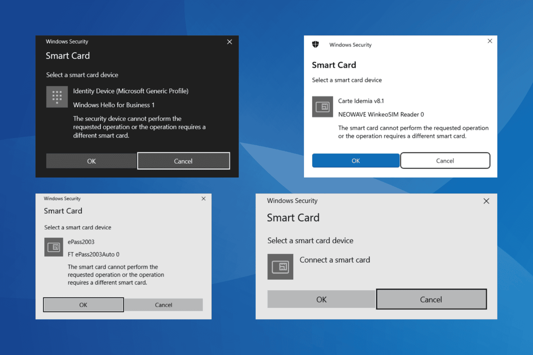Image resolution: width=533 pixels, height=355 pixels.
Task: Select the Identity Device keypad icon
Action: 57,97
